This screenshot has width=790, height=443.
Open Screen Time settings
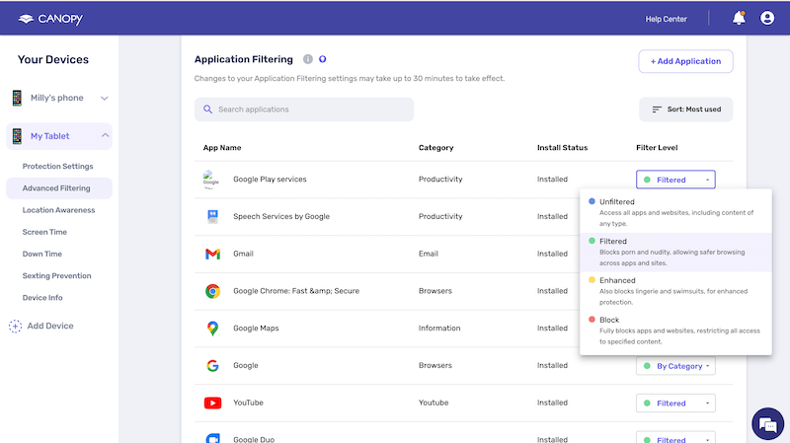tap(44, 232)
